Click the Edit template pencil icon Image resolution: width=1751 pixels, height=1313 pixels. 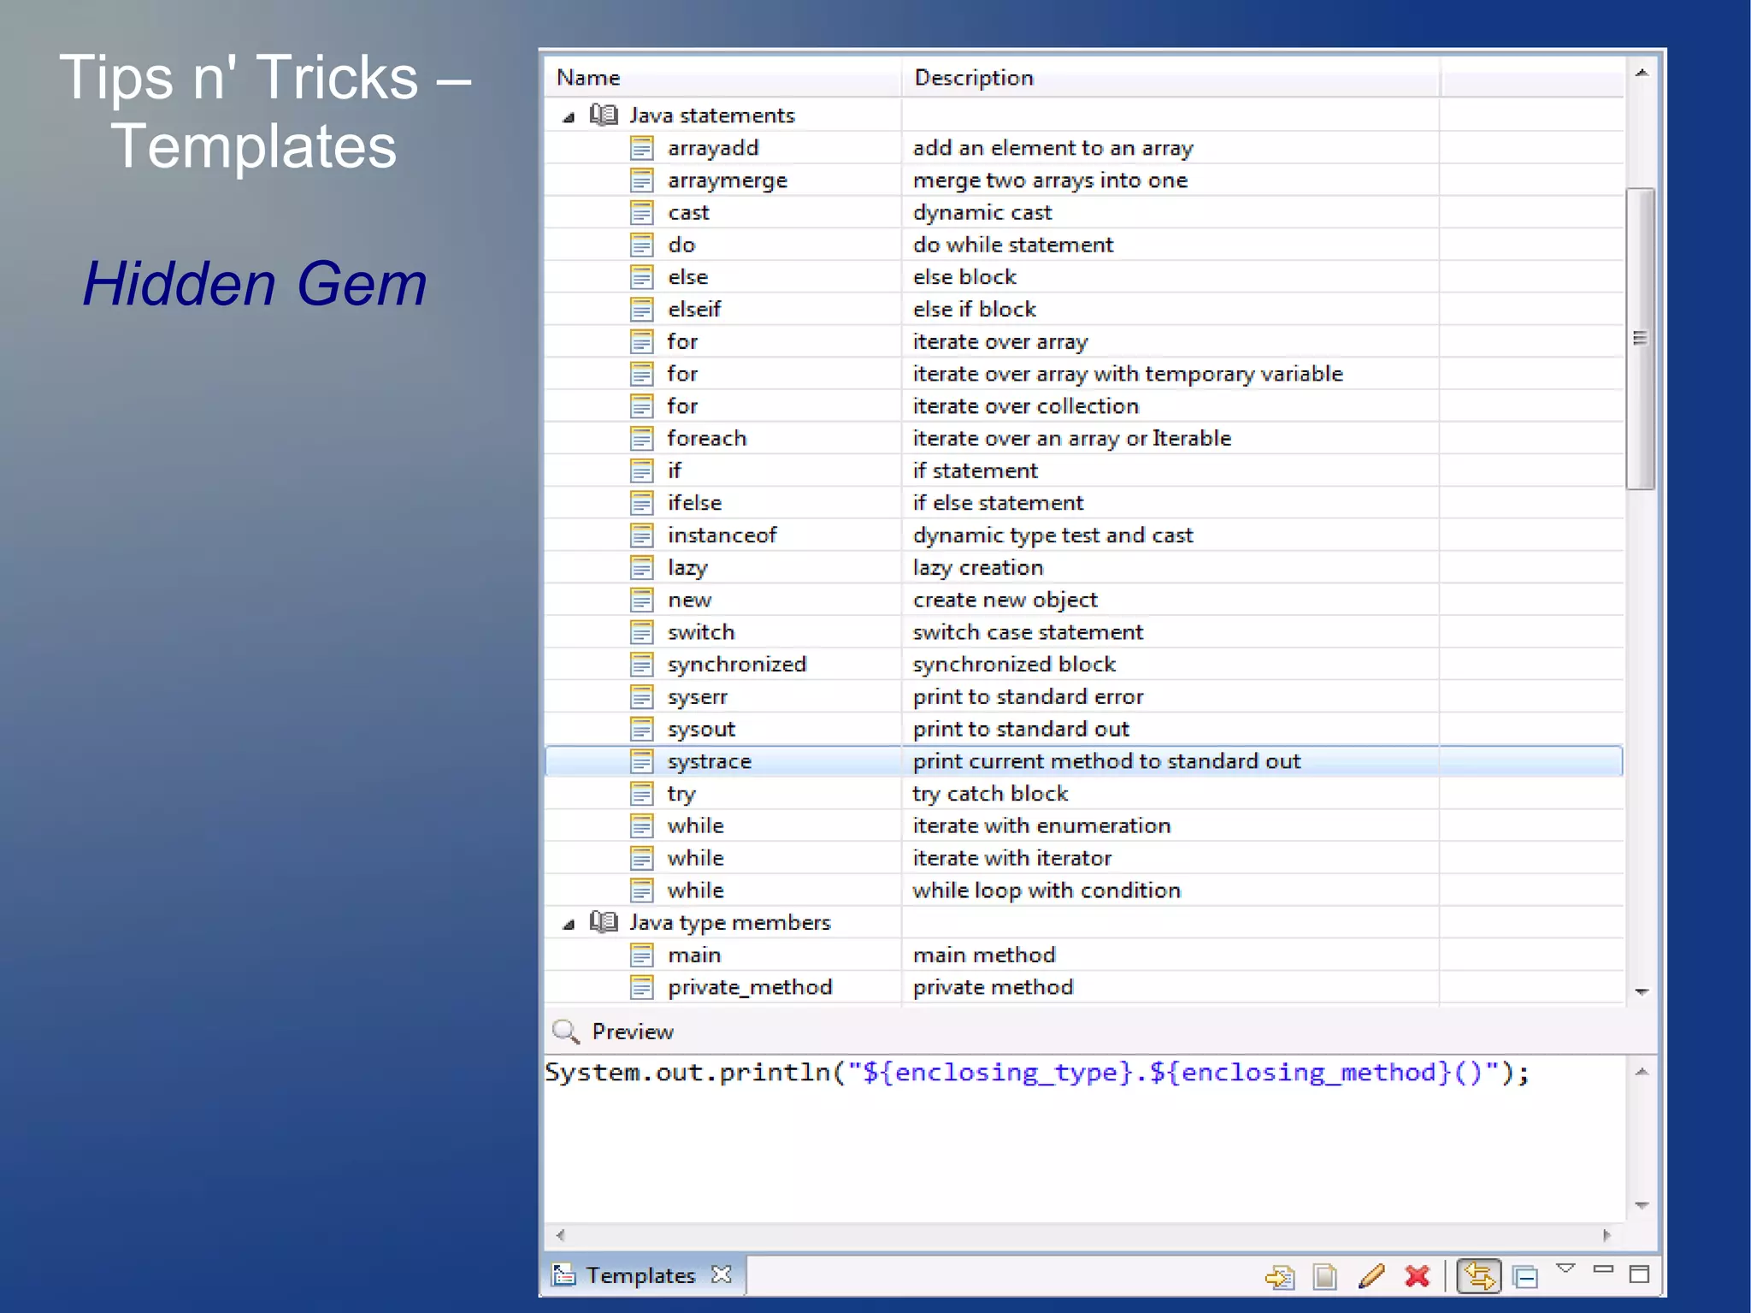(1371, 1276)
